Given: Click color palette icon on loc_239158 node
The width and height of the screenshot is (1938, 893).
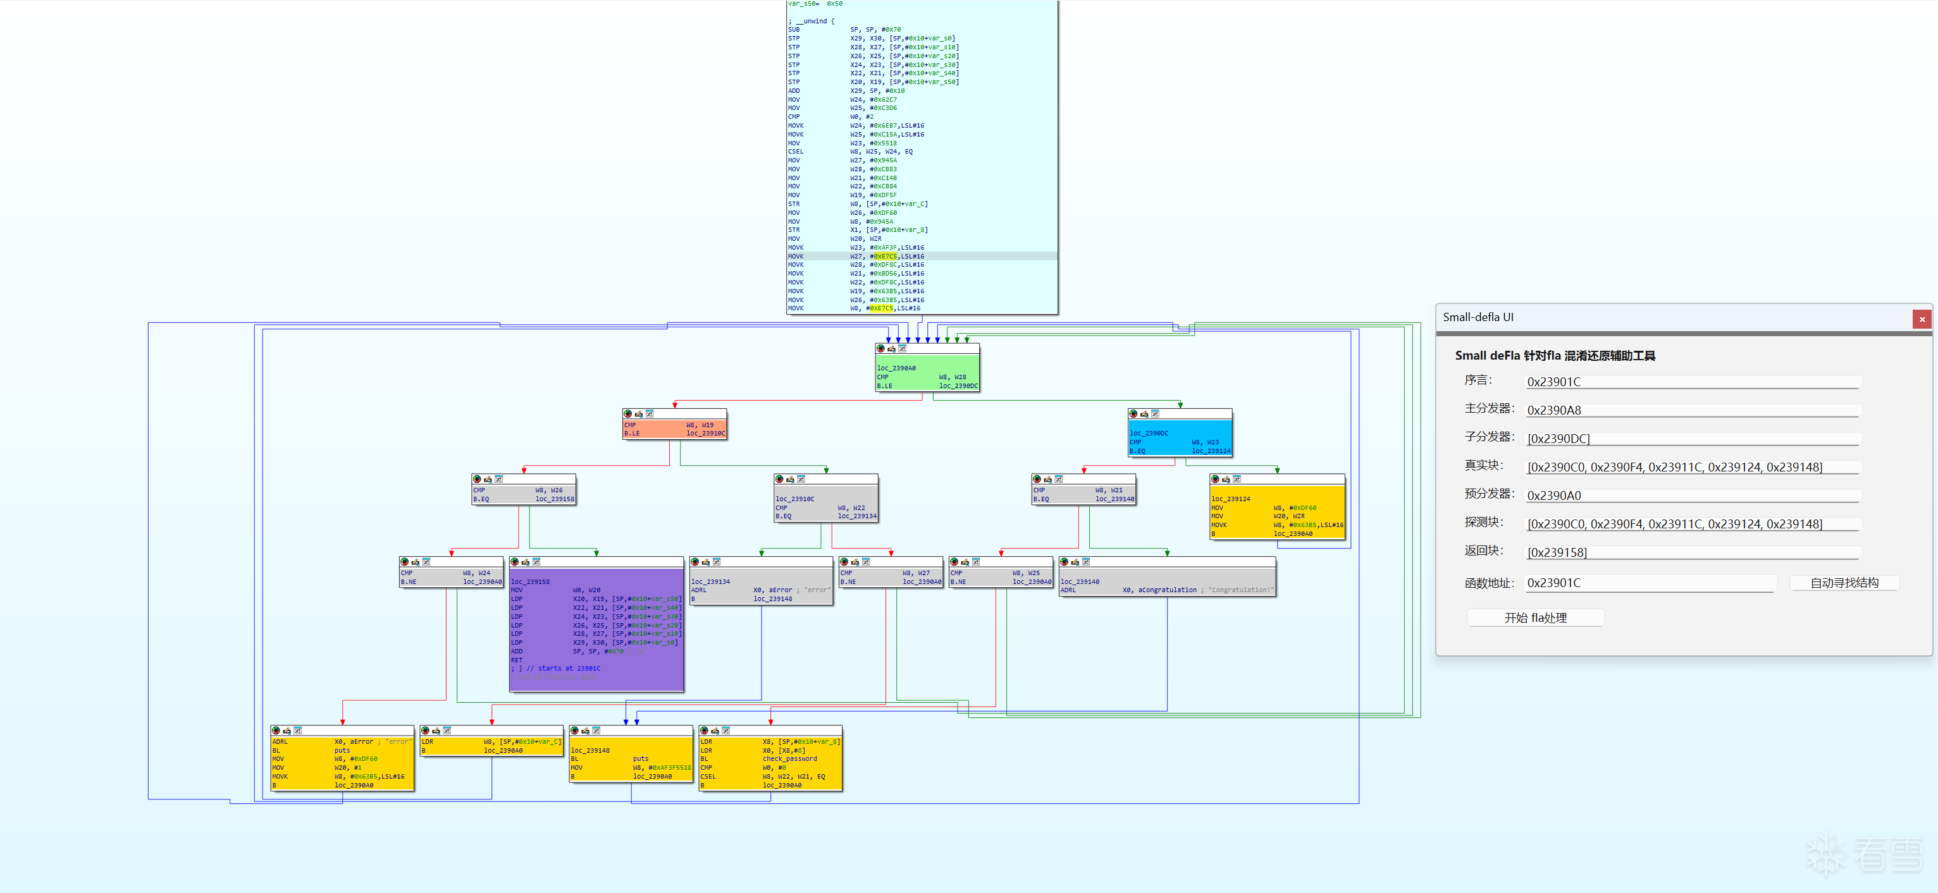Looking at the screenshot, I should (x=515, y=562).
